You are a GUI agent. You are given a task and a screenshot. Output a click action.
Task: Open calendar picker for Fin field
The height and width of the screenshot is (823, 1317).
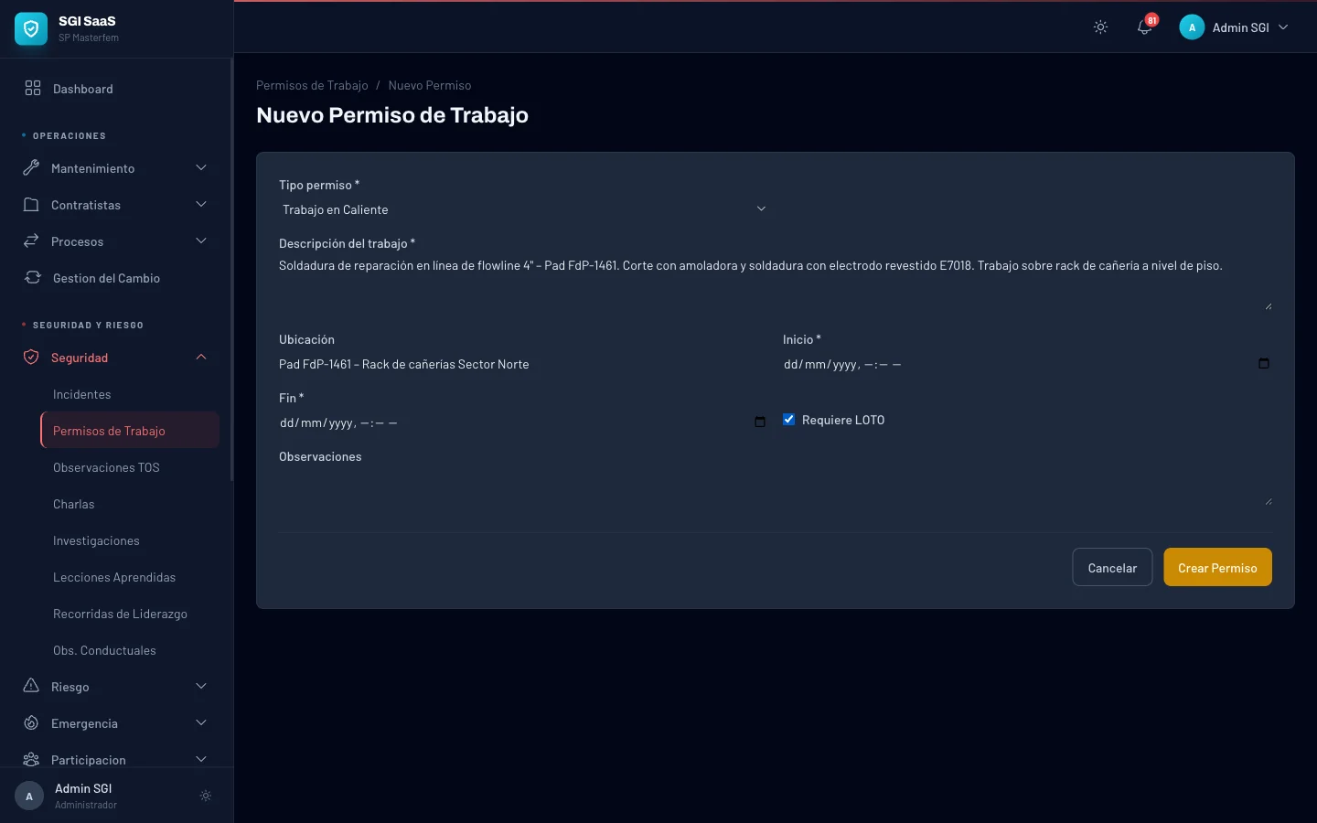[x=759, y=422]
